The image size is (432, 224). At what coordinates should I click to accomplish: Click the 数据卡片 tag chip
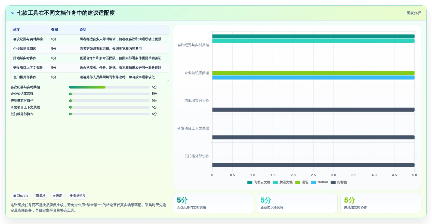(x=78, y=195)
